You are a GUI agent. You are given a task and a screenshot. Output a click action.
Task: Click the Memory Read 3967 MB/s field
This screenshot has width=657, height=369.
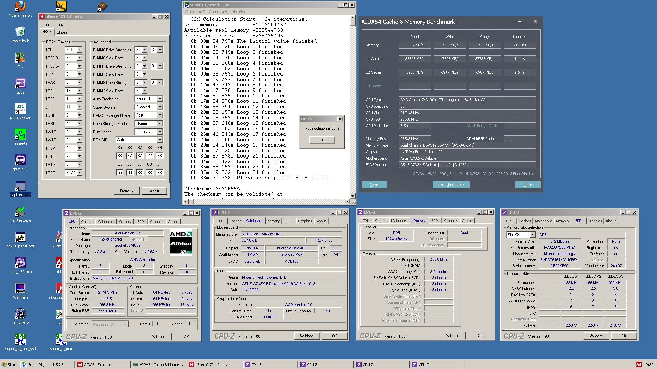pyautogui.click(x=415, y=45)
